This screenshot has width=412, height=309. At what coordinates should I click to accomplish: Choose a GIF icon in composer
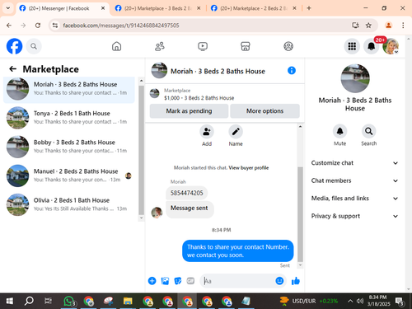click(x=190, y=281)
